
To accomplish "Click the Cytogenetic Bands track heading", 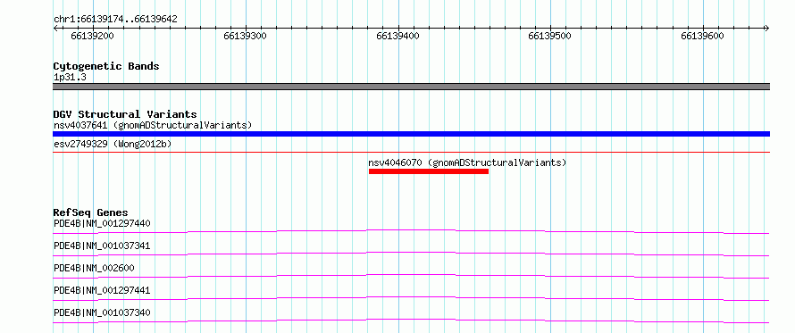I will point(106,66).
